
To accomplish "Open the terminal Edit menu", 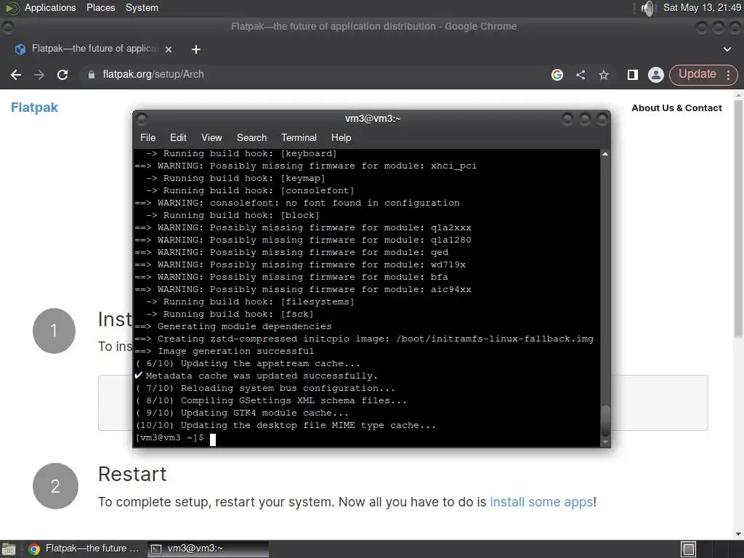I will tap(178, 137).
